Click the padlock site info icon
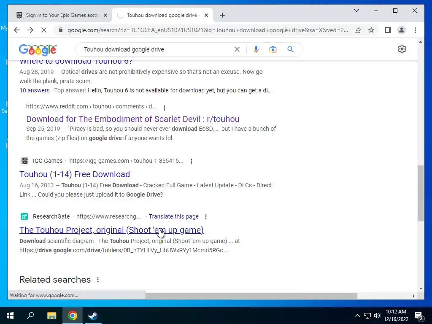 coord(61,30)
